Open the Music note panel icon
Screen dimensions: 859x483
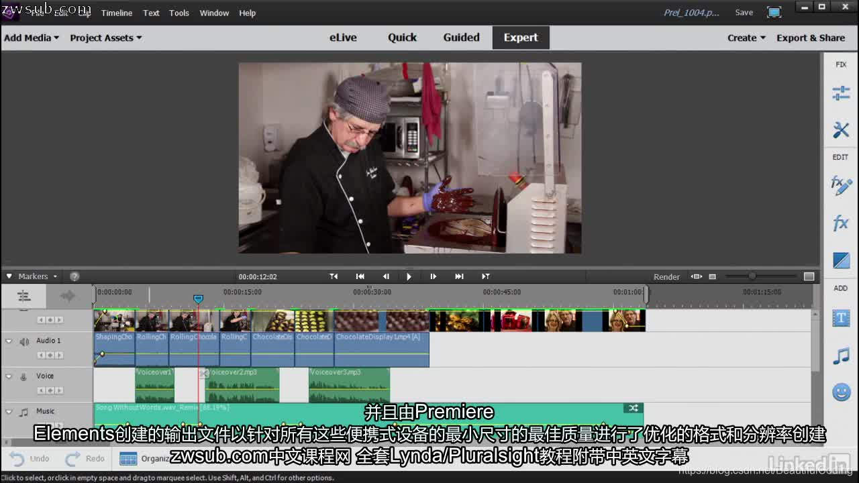[x=841, y=356]
